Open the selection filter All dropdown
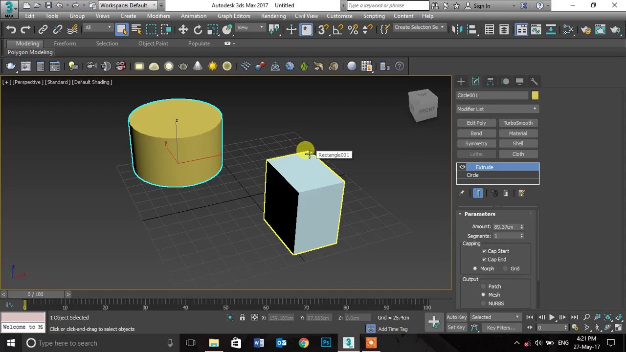Viewport: 626px width, 352px height. coord(97,27)
